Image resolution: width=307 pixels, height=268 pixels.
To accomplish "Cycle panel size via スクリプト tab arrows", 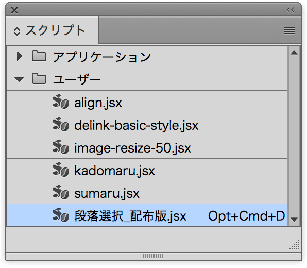I will pos(17,31).
